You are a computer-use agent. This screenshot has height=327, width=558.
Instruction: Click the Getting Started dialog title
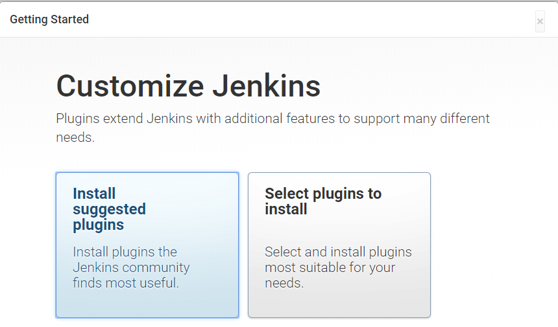(x=49, y=19)
